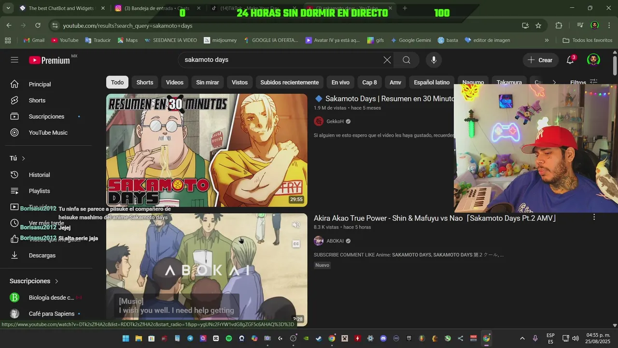618x348 pixels.
Task: Show more bookmarks with double chevron
Action: pos(547,40)
